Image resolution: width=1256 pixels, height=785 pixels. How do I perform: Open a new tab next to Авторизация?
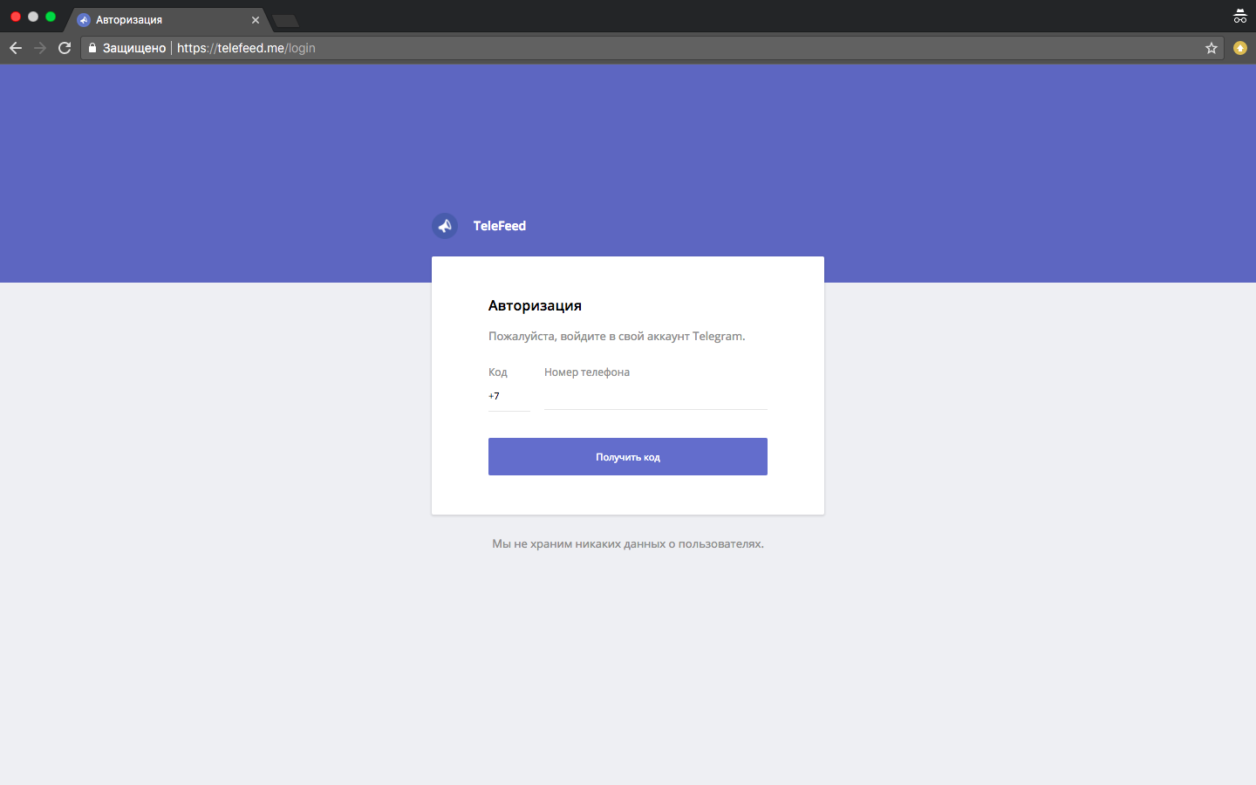(x=285, y=21)
